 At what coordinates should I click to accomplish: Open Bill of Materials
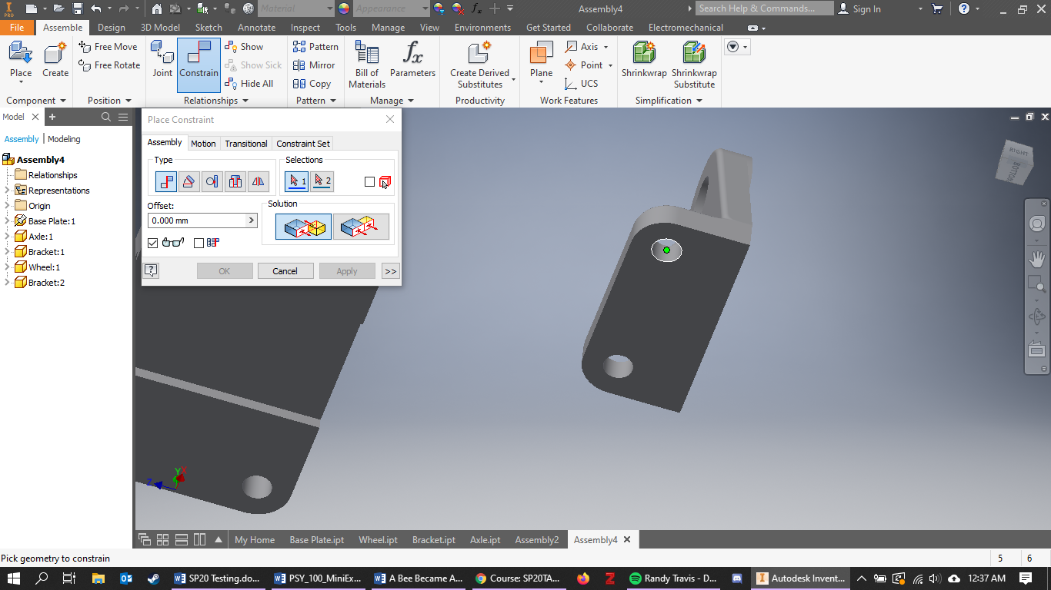click(367, 65)
